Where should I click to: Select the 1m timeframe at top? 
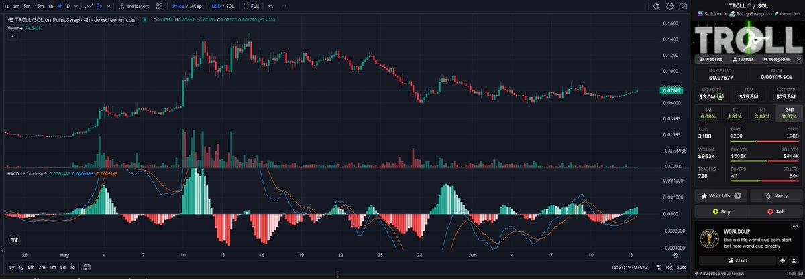[x=17, y=6]
